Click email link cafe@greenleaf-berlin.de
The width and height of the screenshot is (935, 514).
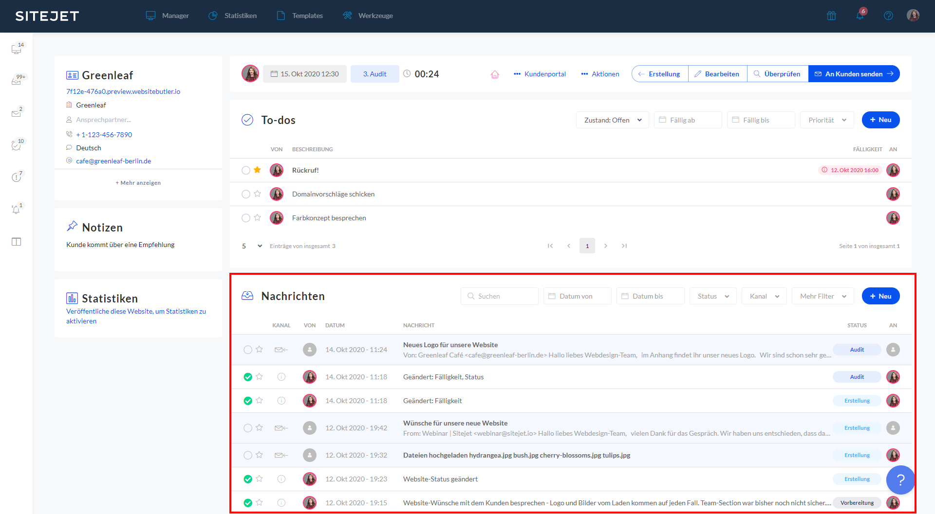point(113,161)
